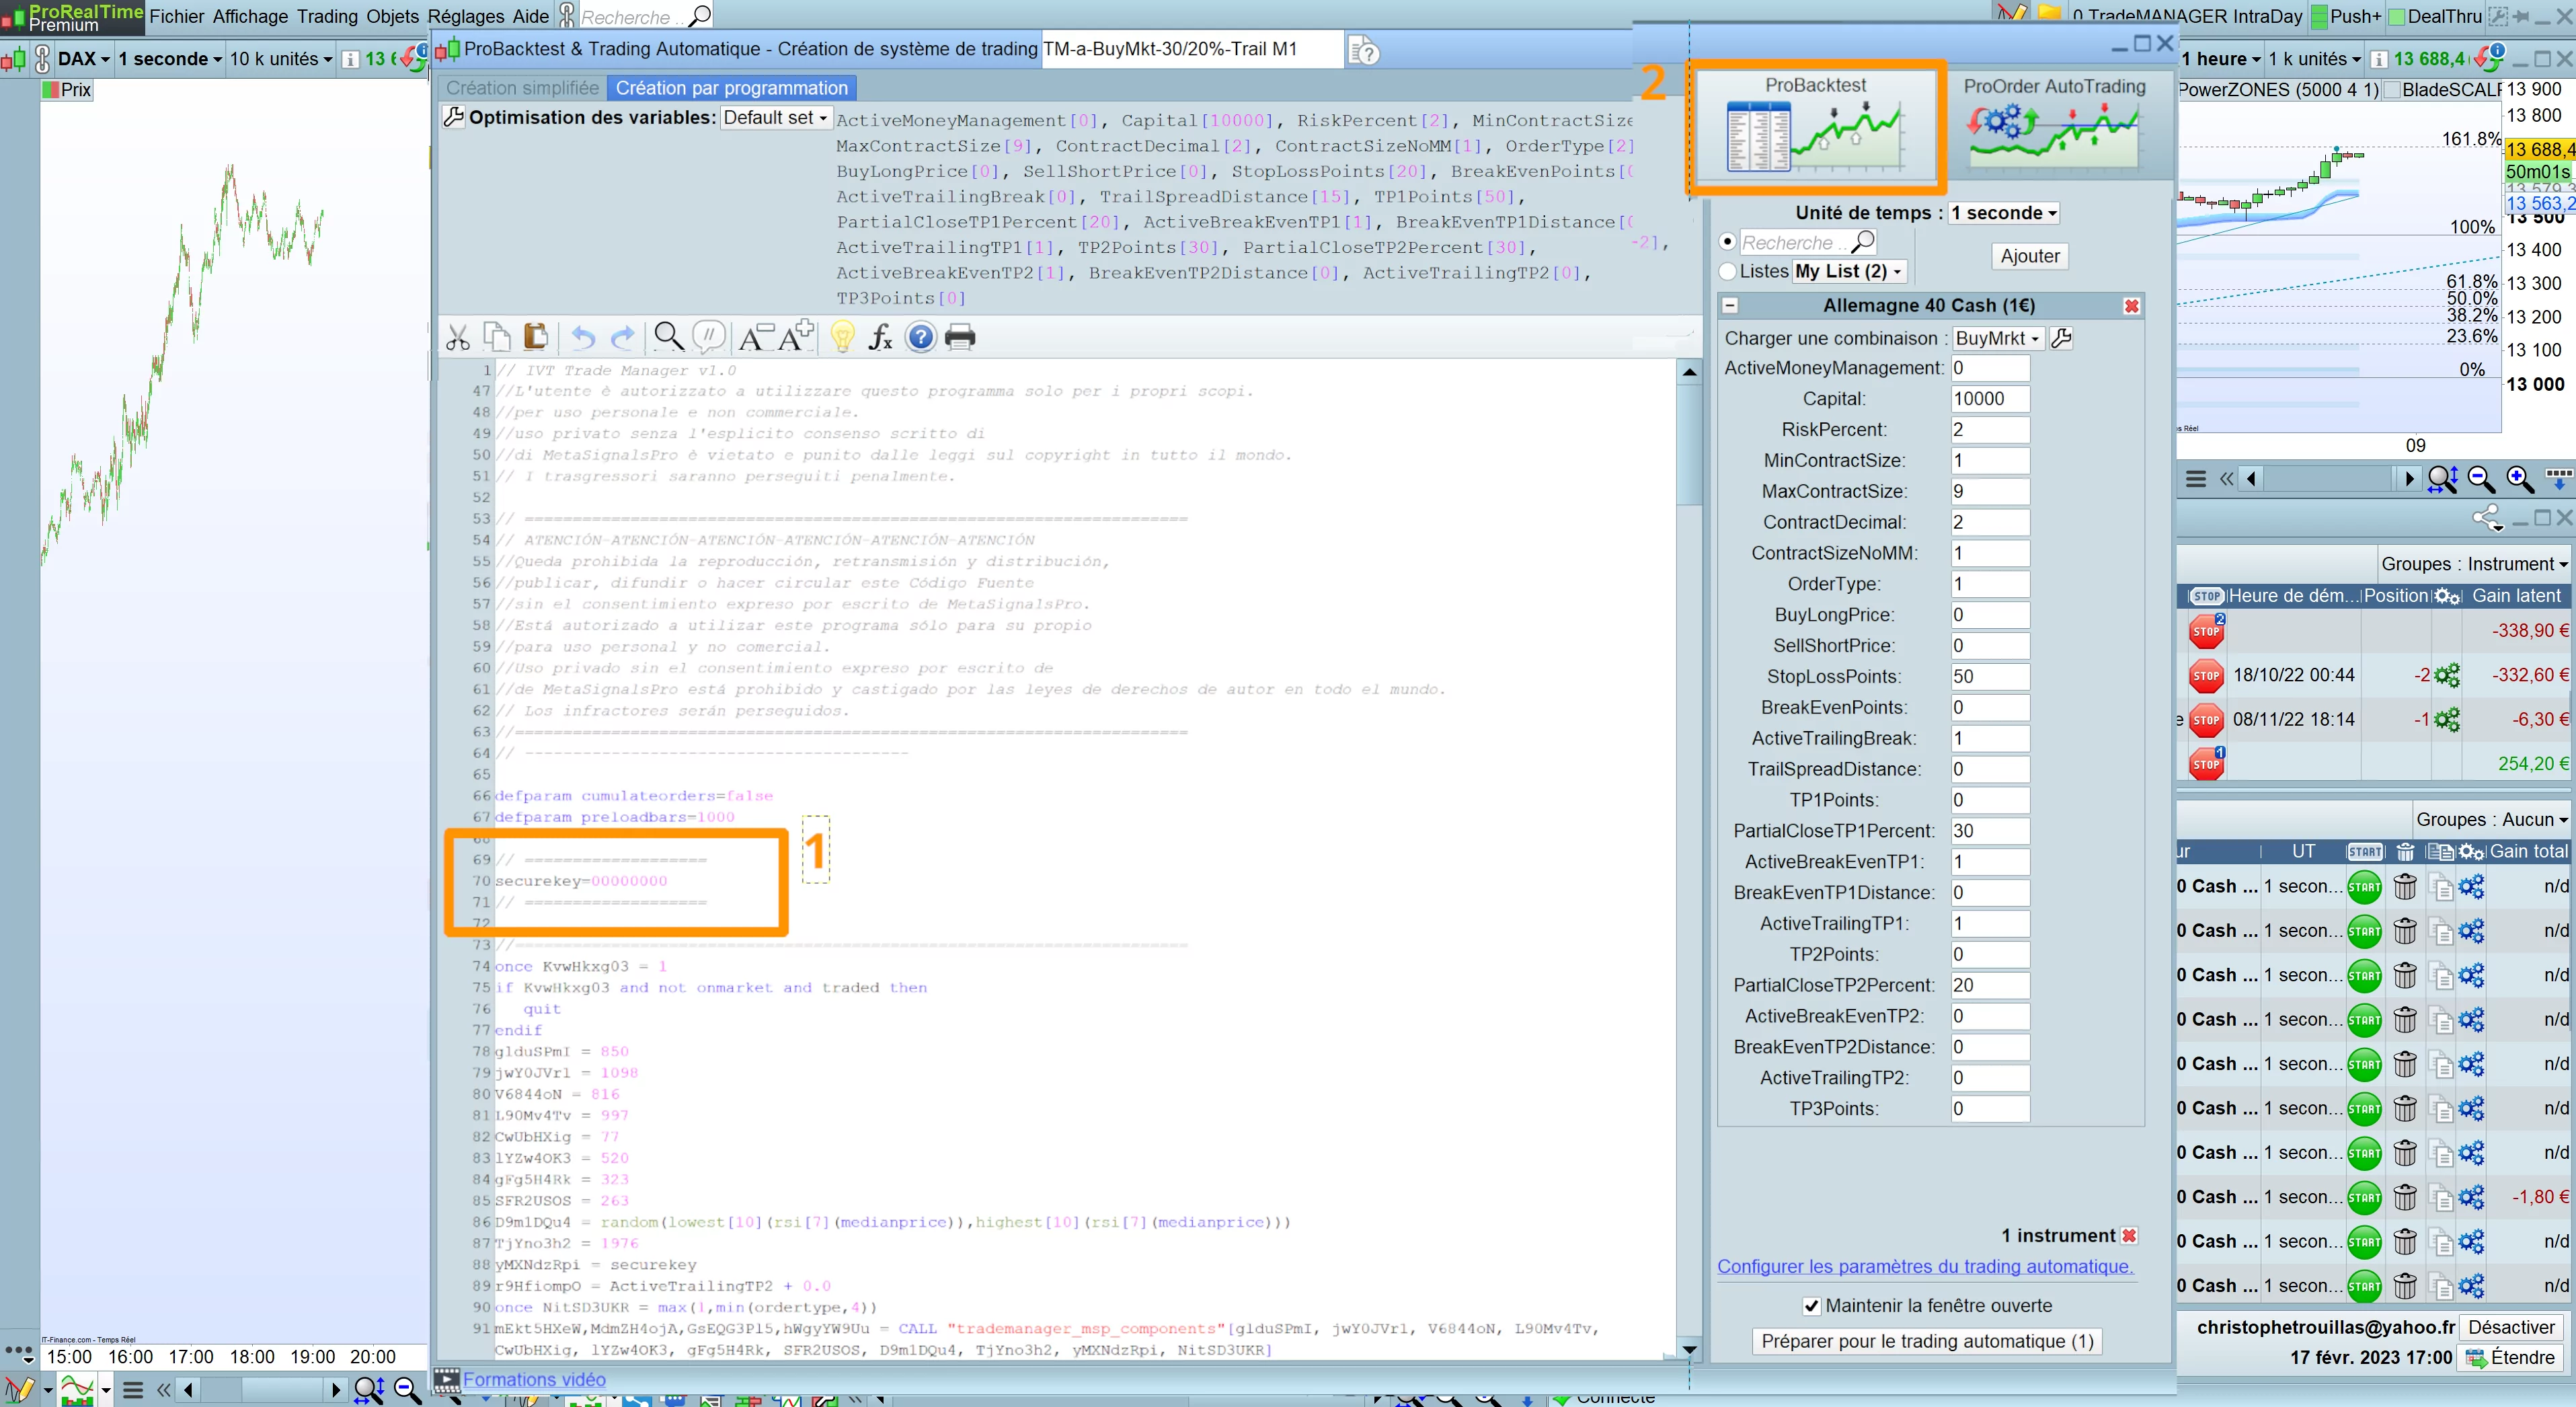Click the gears icon on the 08/11/22 18:14 row
The image size is (2576, 1407).
point(2447,720)
